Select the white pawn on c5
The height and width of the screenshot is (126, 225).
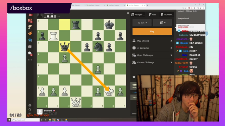[65, 58]
